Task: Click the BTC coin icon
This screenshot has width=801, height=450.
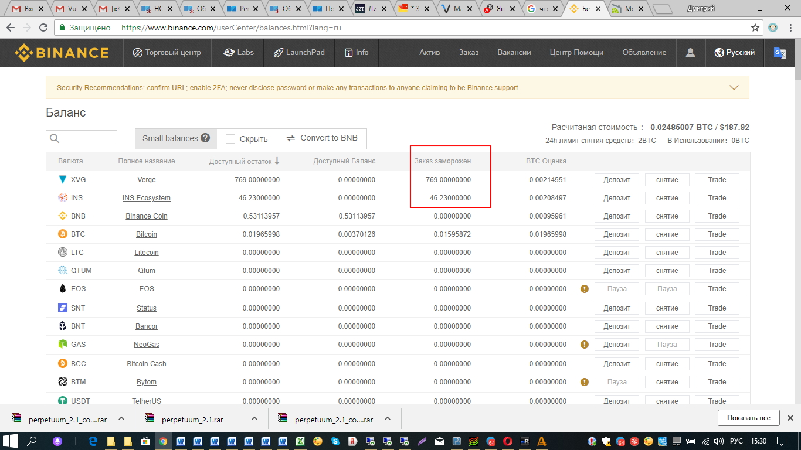Action: pyautogui.click(x=63, y=234)
